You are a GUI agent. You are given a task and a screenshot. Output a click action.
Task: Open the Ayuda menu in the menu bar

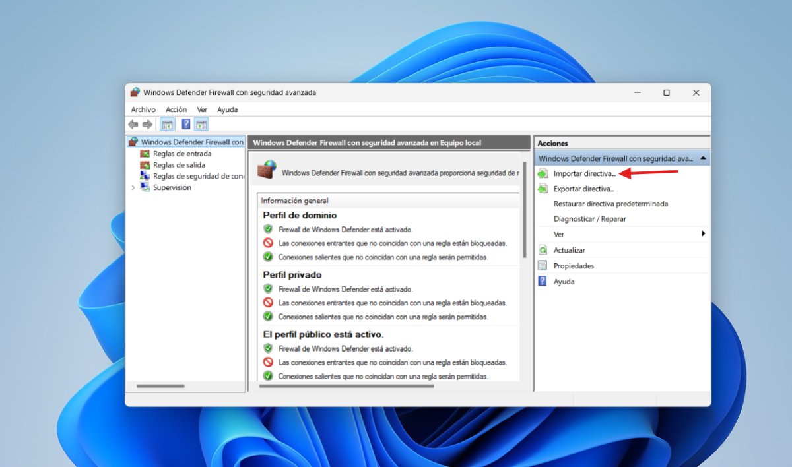coord(228,109)
